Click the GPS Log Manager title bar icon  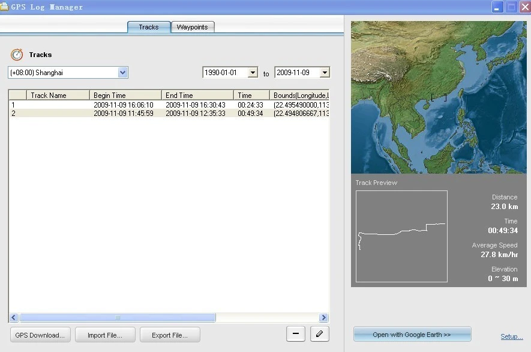click(4, 7)
